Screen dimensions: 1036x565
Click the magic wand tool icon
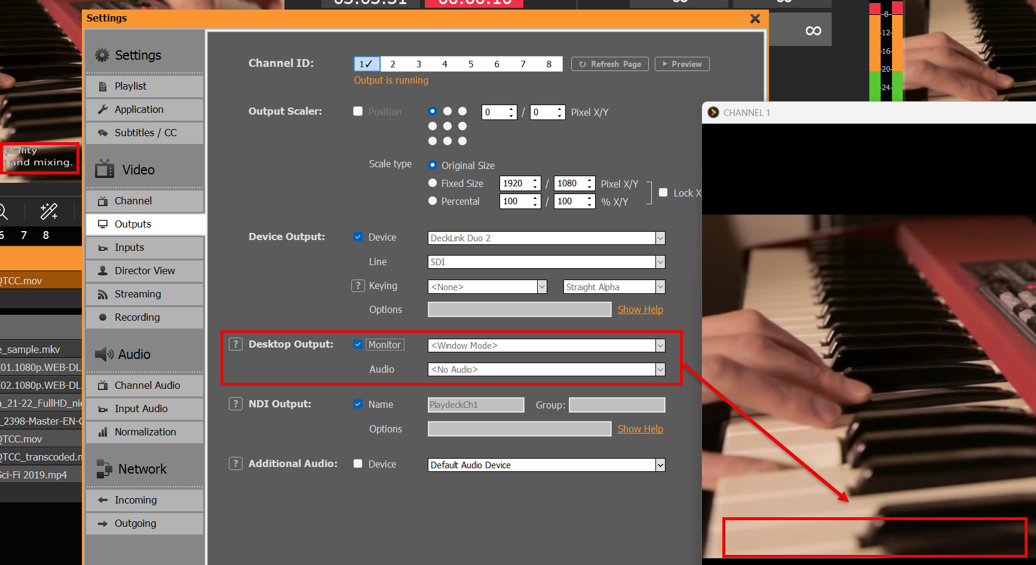click(49, 211)
